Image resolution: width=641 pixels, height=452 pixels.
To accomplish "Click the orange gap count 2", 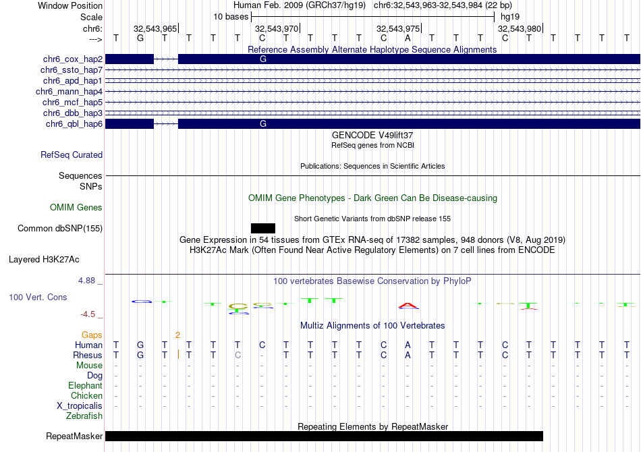I will tap(177, 335).
